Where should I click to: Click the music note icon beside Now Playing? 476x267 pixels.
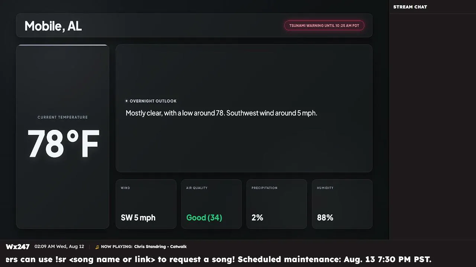tap(97, 247)
